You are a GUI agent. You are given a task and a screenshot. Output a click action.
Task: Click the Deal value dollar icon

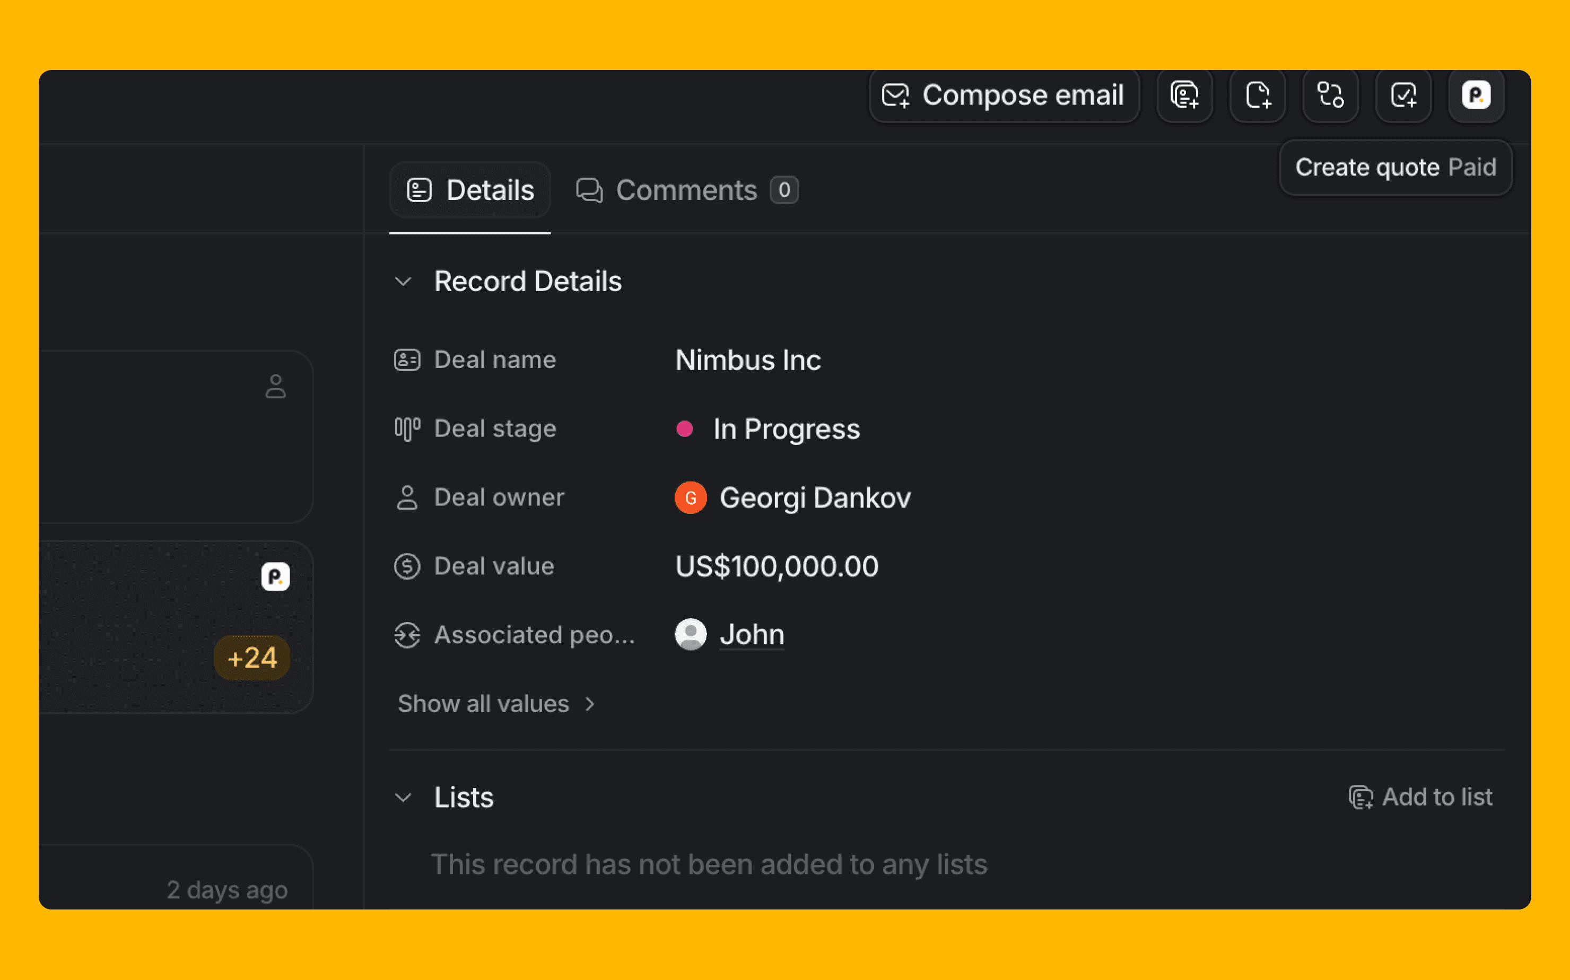coord(407,566)
